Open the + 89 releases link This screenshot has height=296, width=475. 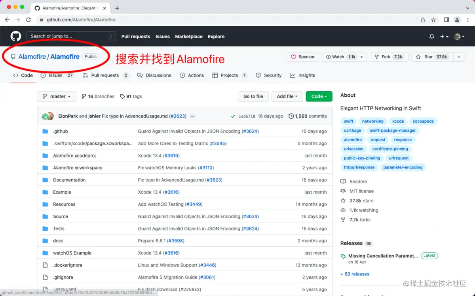[x=355, y=274]
